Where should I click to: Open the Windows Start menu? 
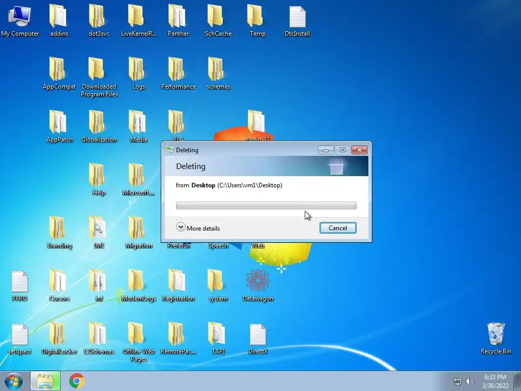tap(14, 381)
